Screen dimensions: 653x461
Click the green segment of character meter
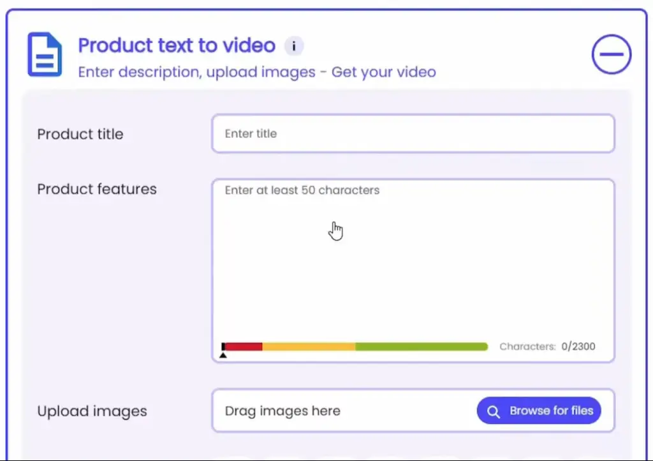[422, 346]
